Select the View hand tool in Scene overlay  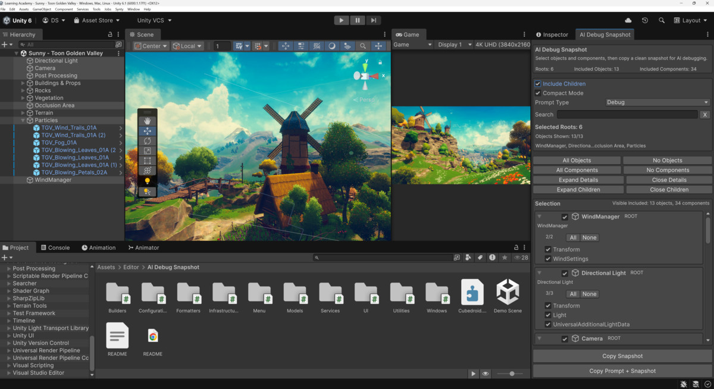point(148,121)
